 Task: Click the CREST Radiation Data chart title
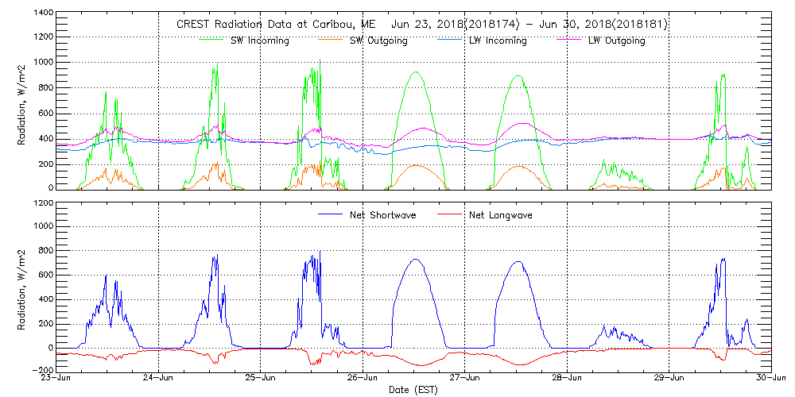421,25
